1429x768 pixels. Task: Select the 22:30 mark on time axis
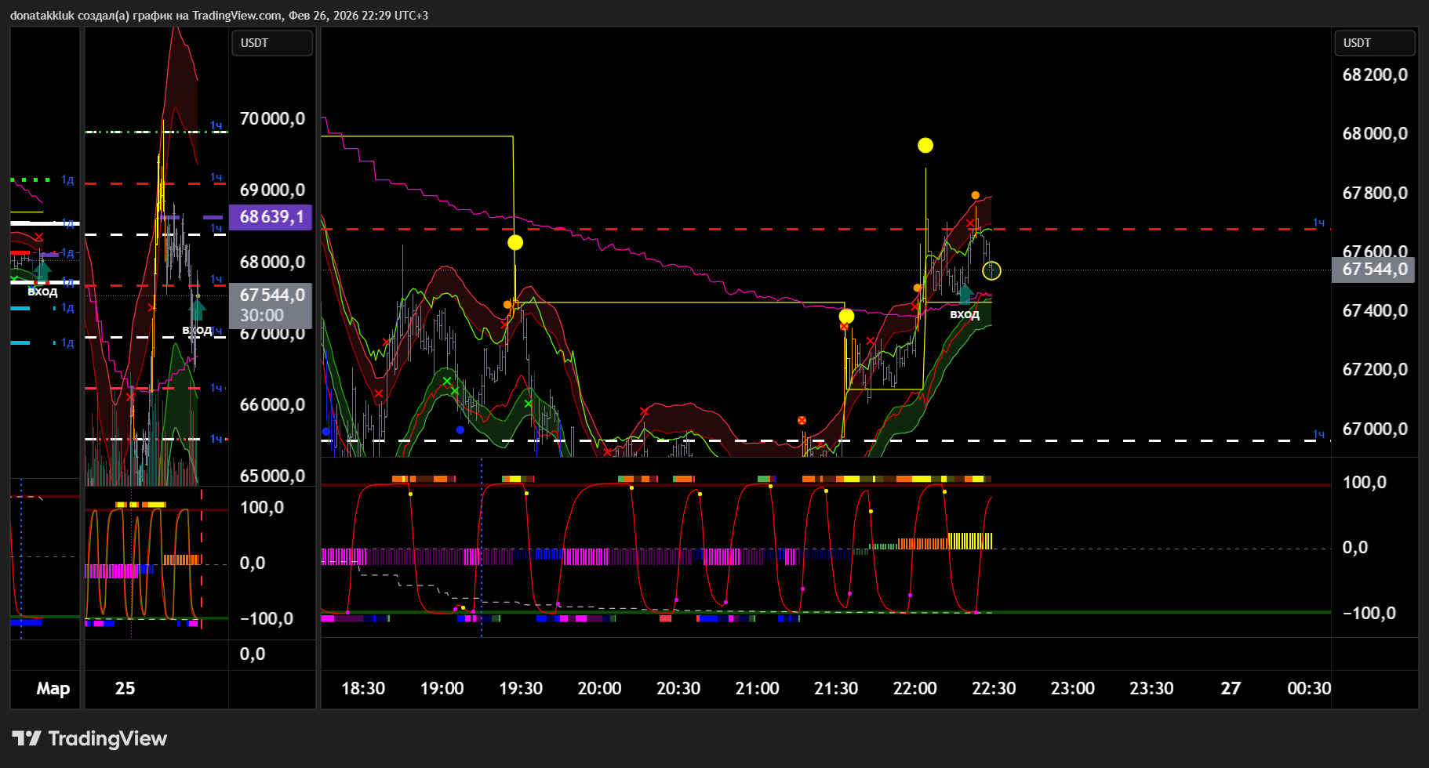[993, 688]
